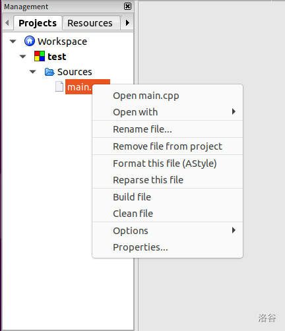The height and width of the screenshot is (331, 285).
Task: Choose Remove file from project
Action: (168, 146)
